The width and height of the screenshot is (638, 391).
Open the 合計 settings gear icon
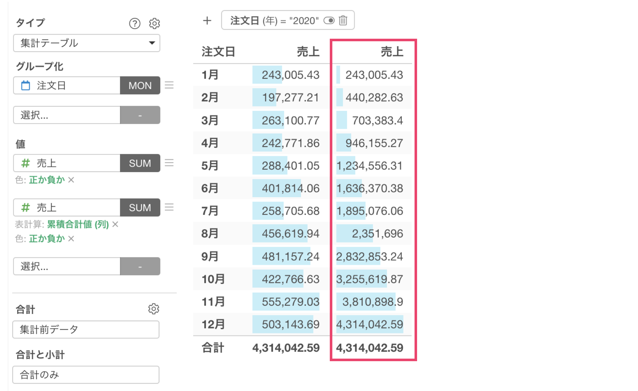(154, 309)
